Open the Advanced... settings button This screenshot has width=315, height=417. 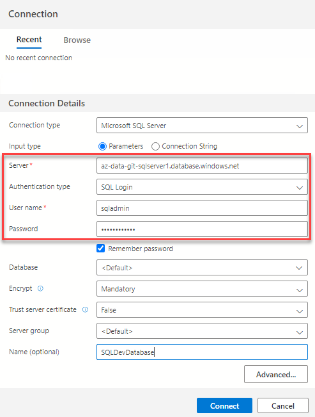276,375
